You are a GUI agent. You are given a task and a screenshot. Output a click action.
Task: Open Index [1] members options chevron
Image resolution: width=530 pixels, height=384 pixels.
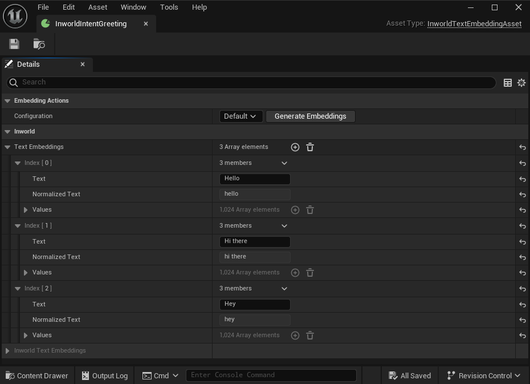point(284,225)
